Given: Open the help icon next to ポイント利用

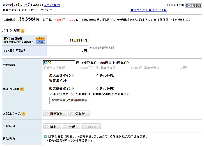Looking at the screenshot, I should (22, 89).
